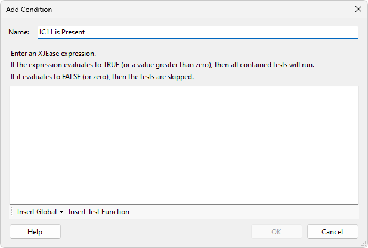
Task: Click the word "IC11" in the Name field
Action: point(47,32)
